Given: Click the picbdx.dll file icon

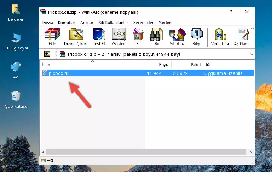Looking at the screenshot, I should [x=45, y=73].
